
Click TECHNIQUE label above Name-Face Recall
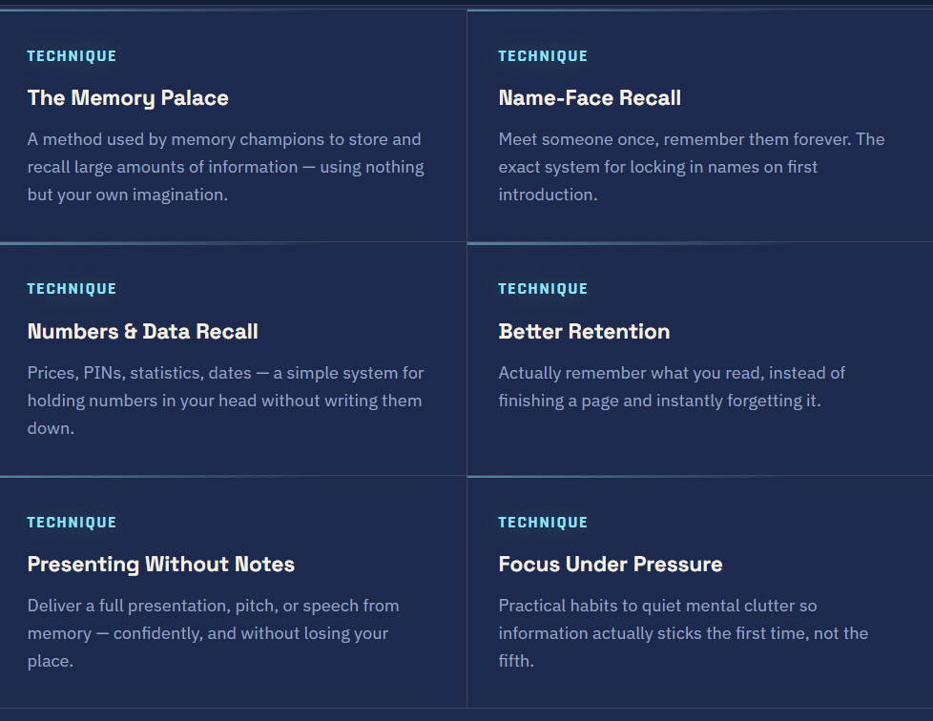pos(543,56)
